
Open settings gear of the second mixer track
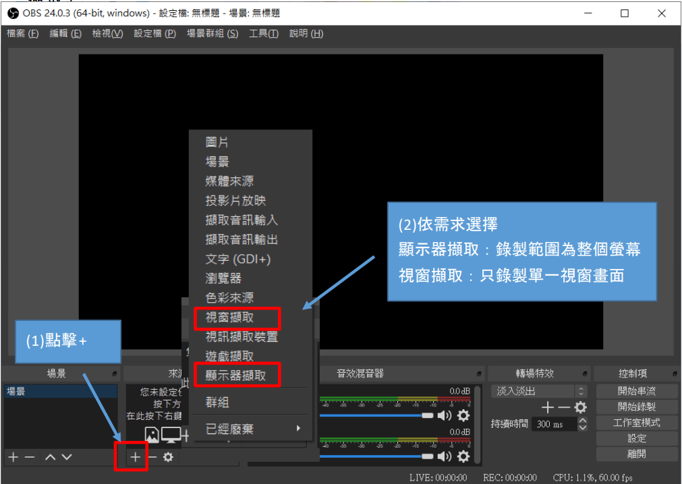click(x=463, y=456)
